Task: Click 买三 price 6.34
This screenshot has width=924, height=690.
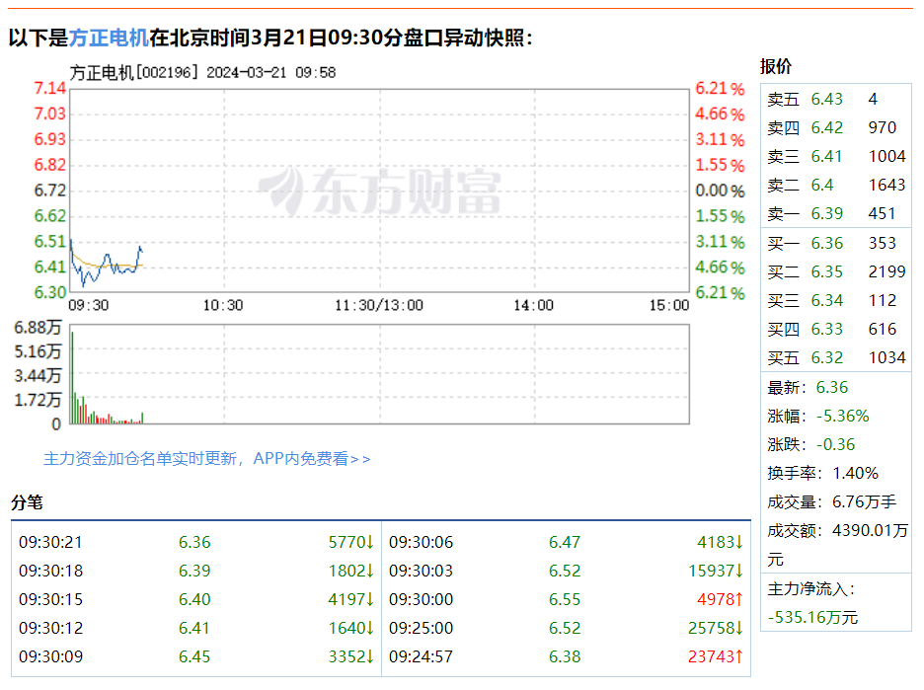Action: pyautogui.click(x=827, y=300)
